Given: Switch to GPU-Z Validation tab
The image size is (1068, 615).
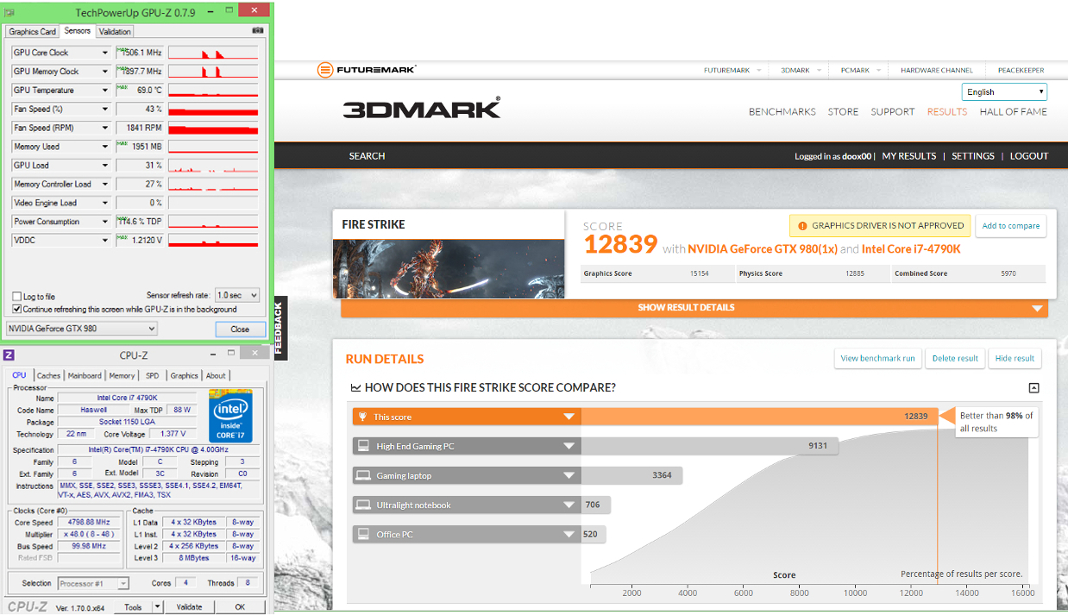Looking at the screenshot, I should coord(115,32).
